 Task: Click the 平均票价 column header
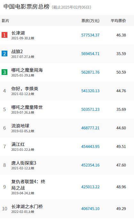point(118,21)
